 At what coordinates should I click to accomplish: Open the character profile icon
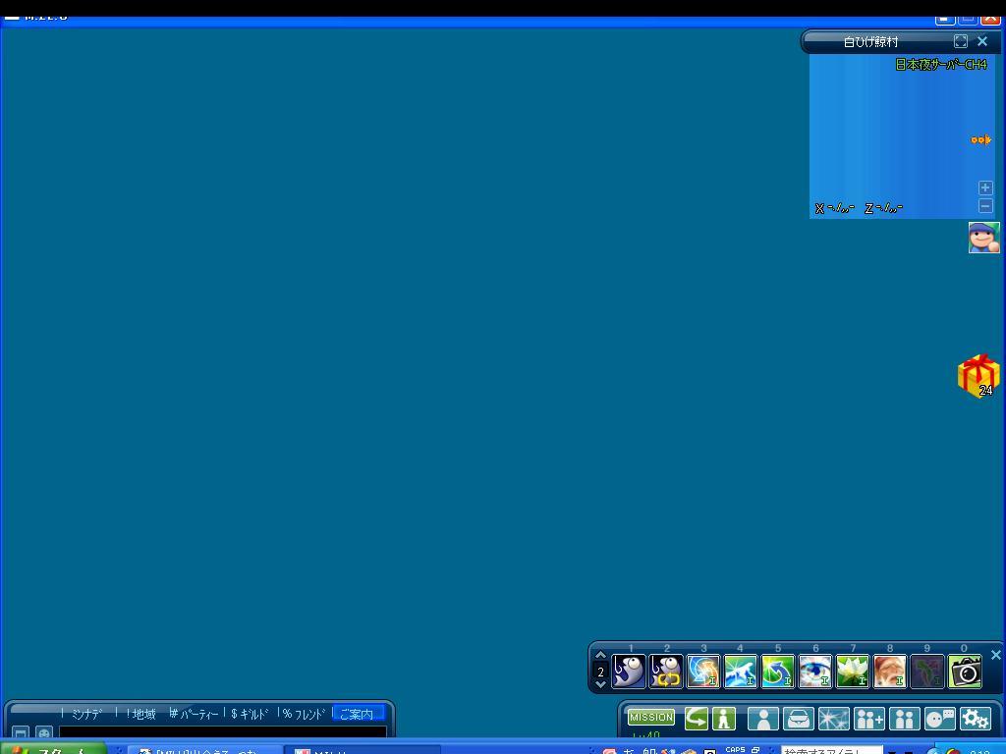(762, 719)
